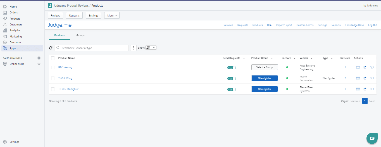Viewport: 381px width, 147px height.
Task: Check the box next to T 65 X Wing
Action: tap(53, 78)
